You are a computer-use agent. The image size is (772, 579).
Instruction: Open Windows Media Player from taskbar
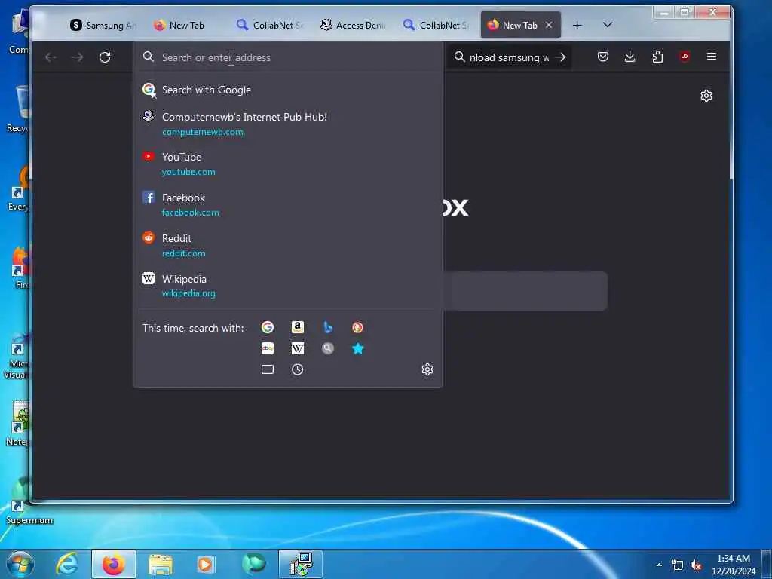point(206,564)
